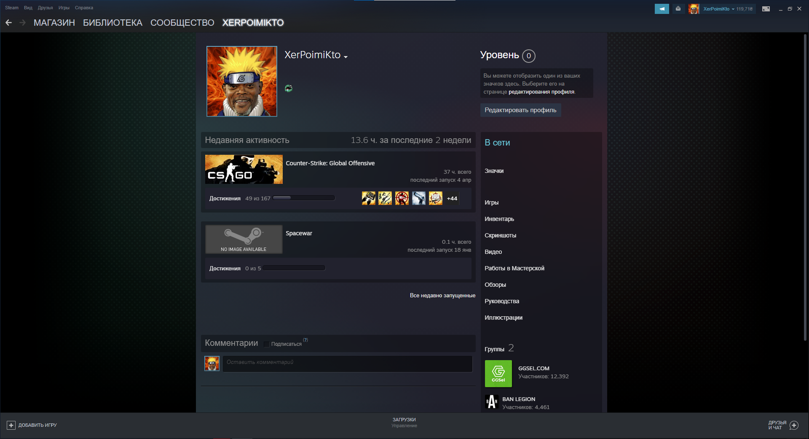The width and height of the screenshot is (809, 439).
Task: Open the CS:GO game thumbnail
Action: [x=244, y=169]
